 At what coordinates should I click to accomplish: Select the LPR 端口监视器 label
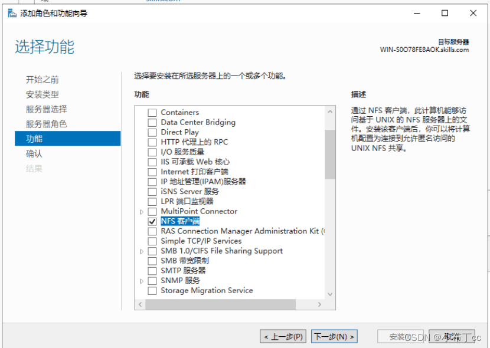coord(187,202)
